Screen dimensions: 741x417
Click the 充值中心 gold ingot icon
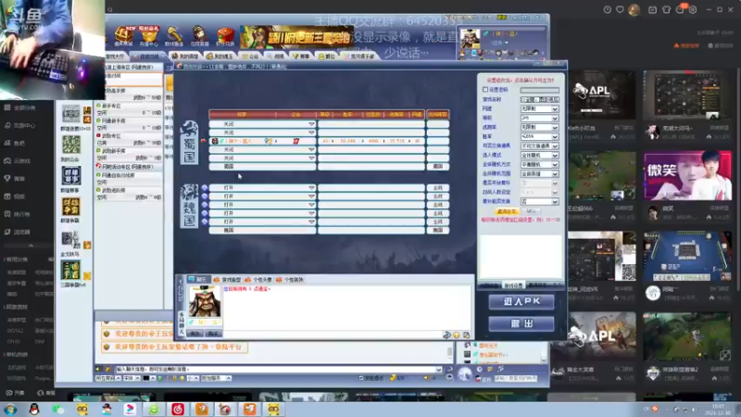click(x=149, y=36)
